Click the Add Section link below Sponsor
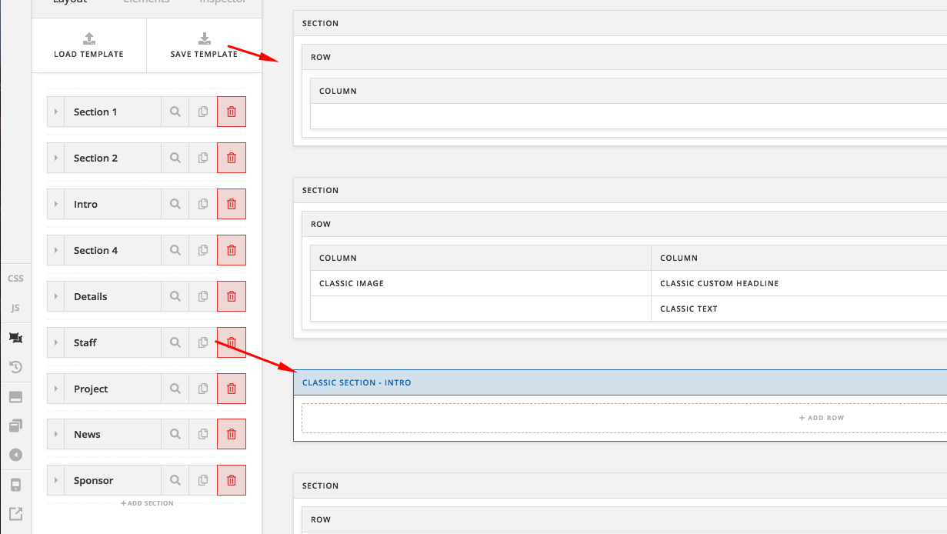Screen dimensions: 947x534 [x=147, y=503]
